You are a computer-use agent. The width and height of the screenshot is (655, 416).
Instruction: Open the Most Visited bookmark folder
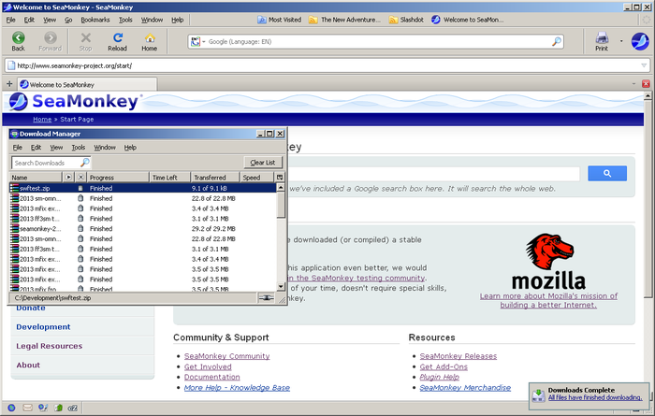click(x=279, y=20)
